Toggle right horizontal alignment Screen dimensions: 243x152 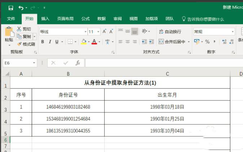coord(135,42)
